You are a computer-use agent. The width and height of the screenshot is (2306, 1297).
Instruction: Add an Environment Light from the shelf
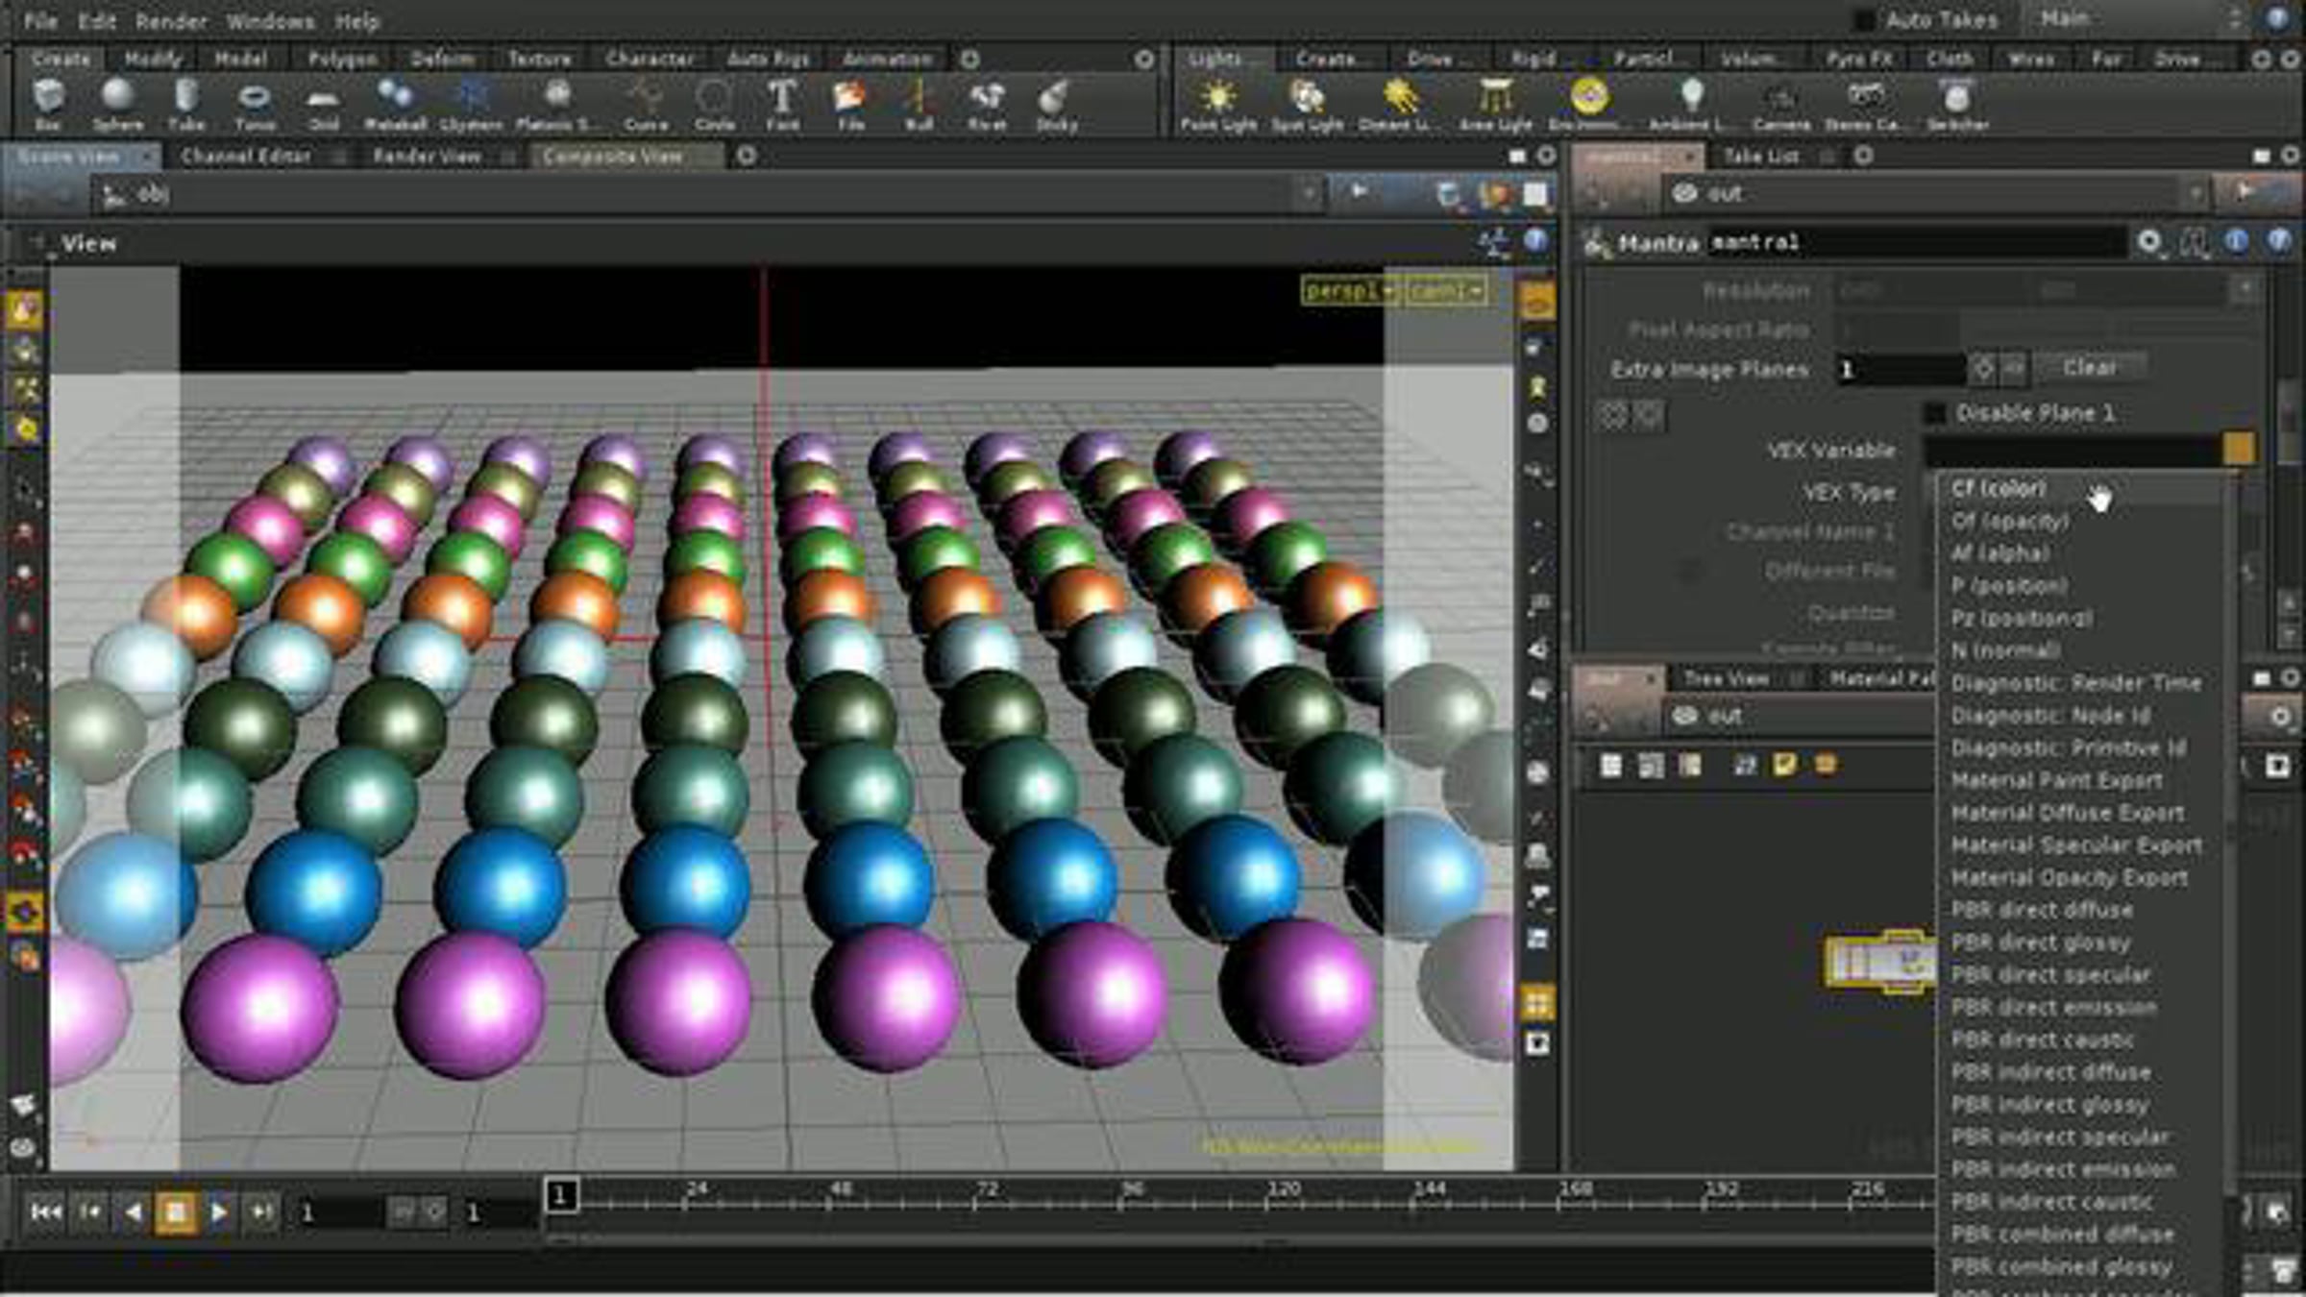coord(1589,104)
